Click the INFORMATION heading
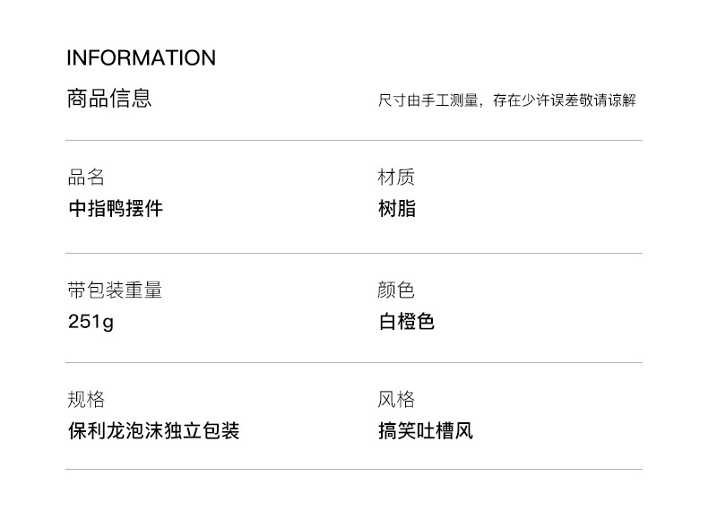Image resolution: width=708 pixels, height=511 pixels. click(141, 58)
